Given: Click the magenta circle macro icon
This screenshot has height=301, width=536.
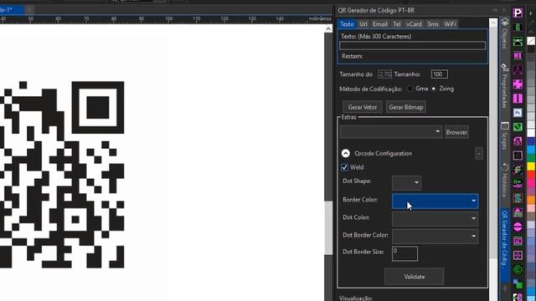Looking at the screenshot, I should pos(518,227).
